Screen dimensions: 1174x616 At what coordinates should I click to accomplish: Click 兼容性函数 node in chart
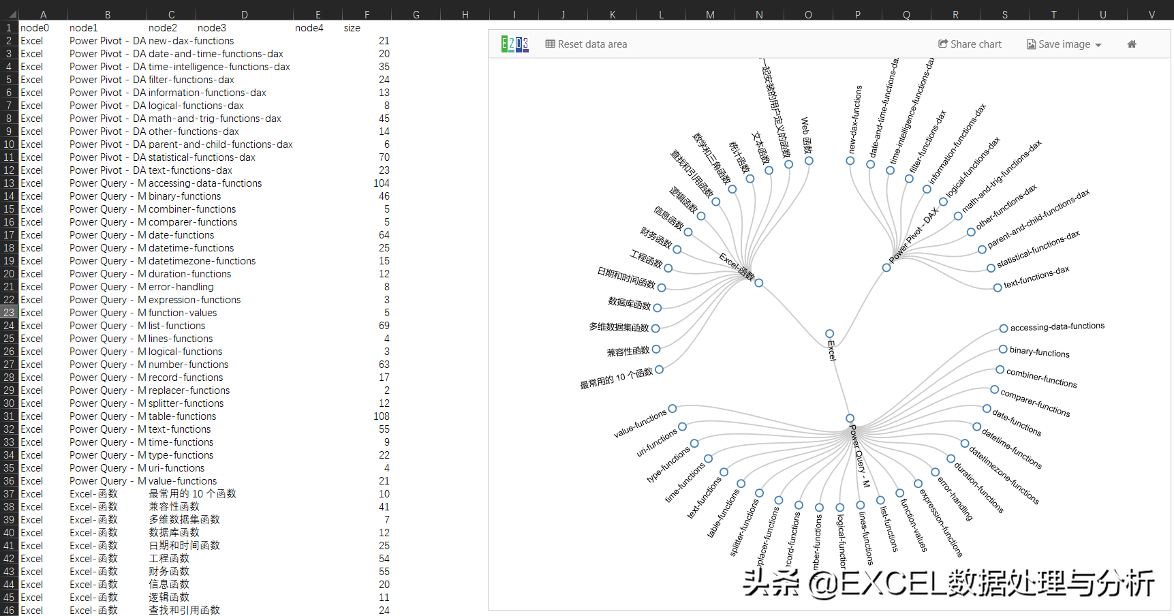[656, 349]
